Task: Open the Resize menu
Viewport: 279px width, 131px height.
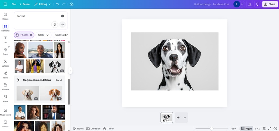Action: (24, 4)
